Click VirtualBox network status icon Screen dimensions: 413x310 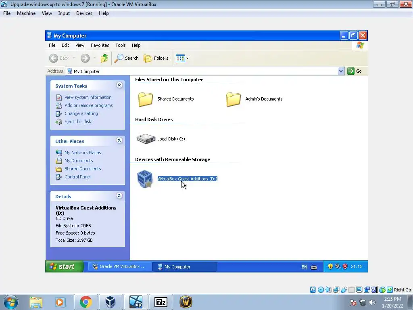pos(336,290)
